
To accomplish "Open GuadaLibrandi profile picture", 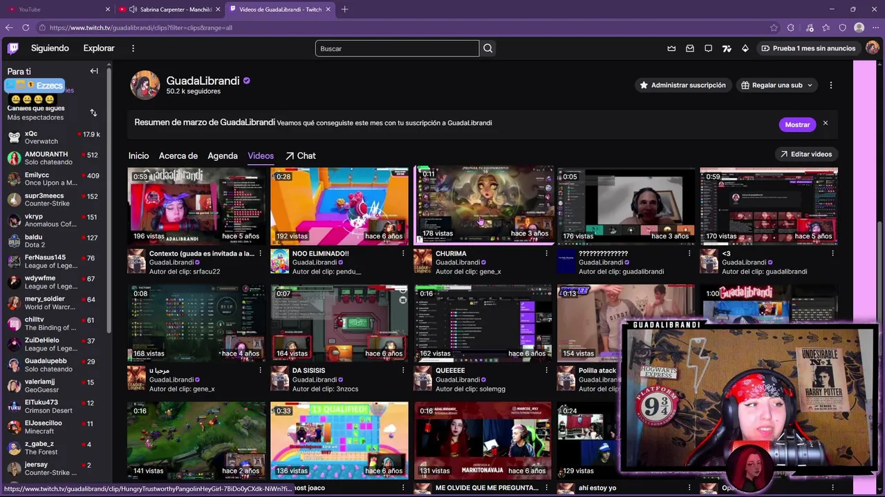I will 145,85.
